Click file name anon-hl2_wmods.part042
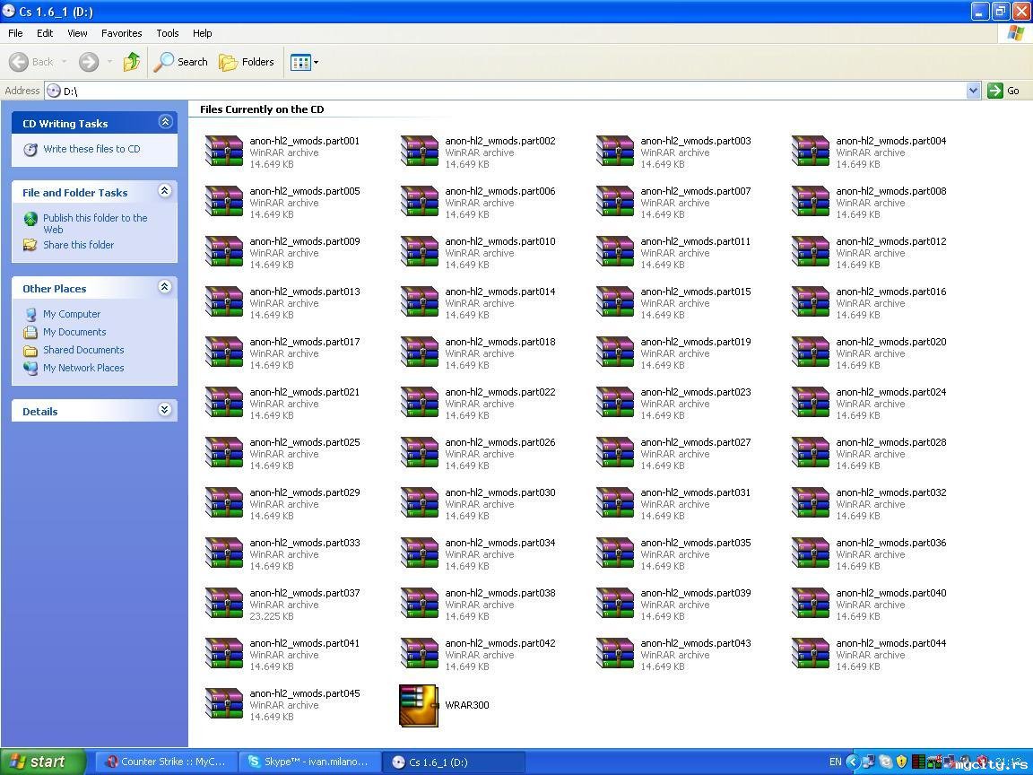 click(x=500, y=643)
